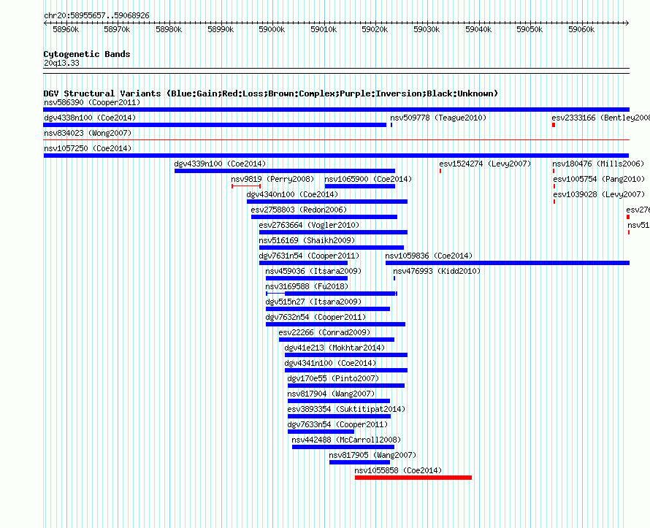The width and height of the screenshot is (650, 528).
Task: Click the DGV Structural Variants track title
Action: point(271,93)
